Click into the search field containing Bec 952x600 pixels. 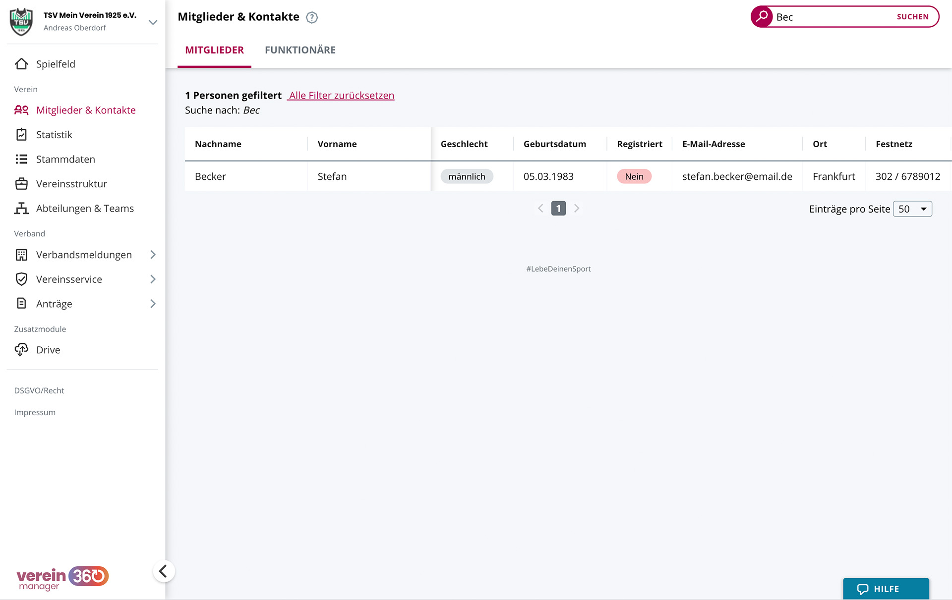[833, 17]
